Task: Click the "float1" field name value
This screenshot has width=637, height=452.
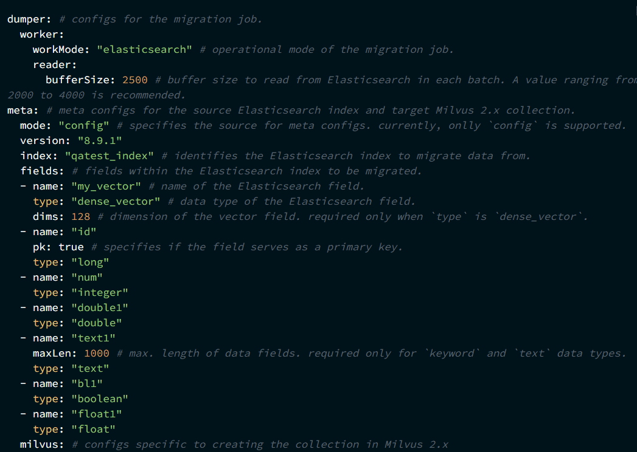Action: coord(97,414)
